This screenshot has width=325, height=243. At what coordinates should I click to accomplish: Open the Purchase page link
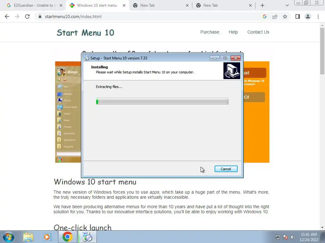209,32
